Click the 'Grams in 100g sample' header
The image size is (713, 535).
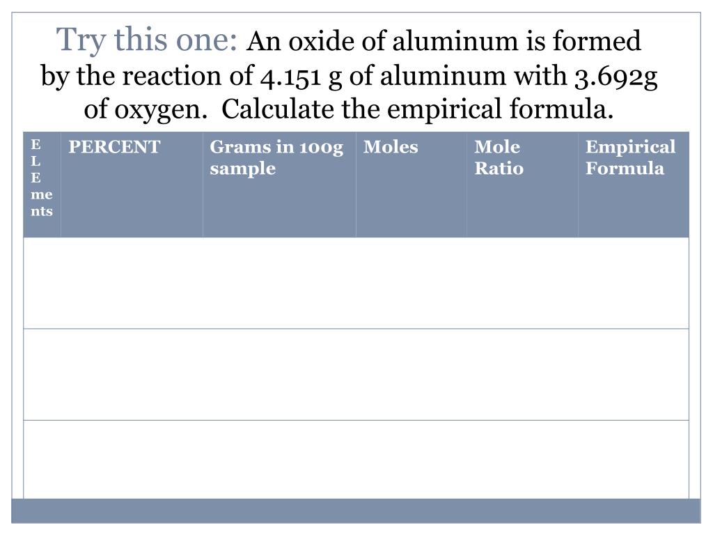tap(279, 185)
